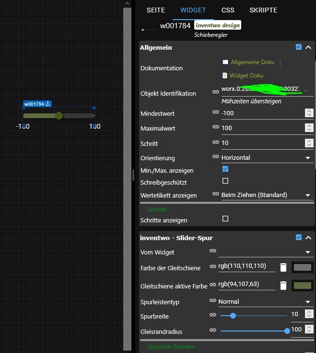Click the Gleisrandradius slider handle
The width and height of the screenshot is (316, 353).
(287, 331)
